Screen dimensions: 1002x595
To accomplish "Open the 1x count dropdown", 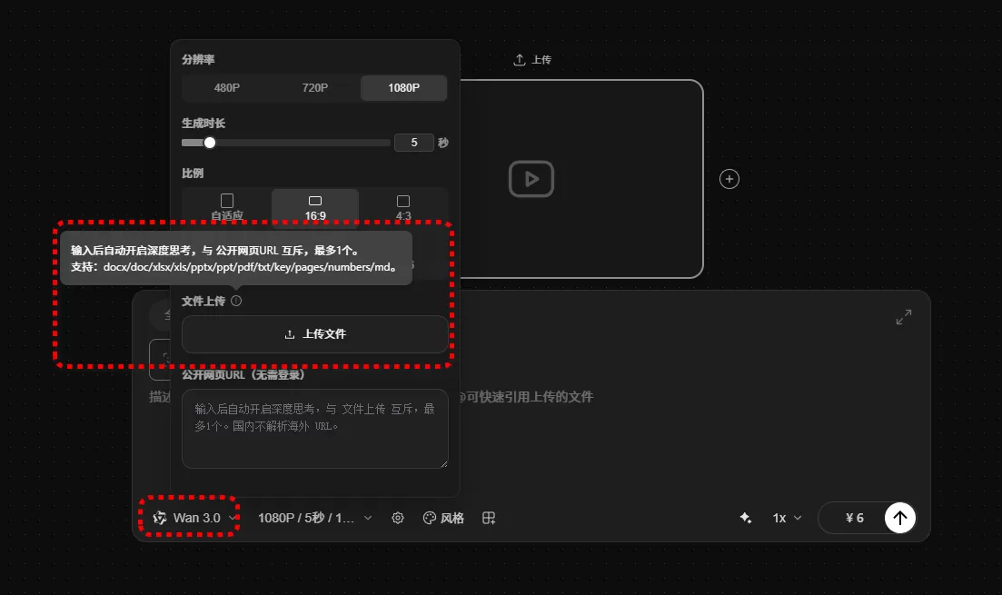I will pos(787,518).
